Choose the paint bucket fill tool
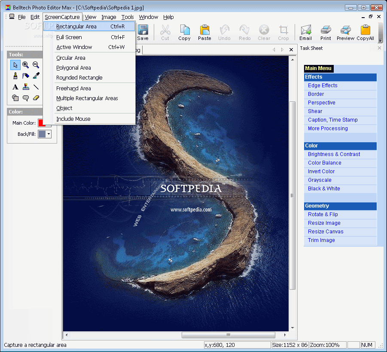387x352 pixels. (x=25, y=76)
